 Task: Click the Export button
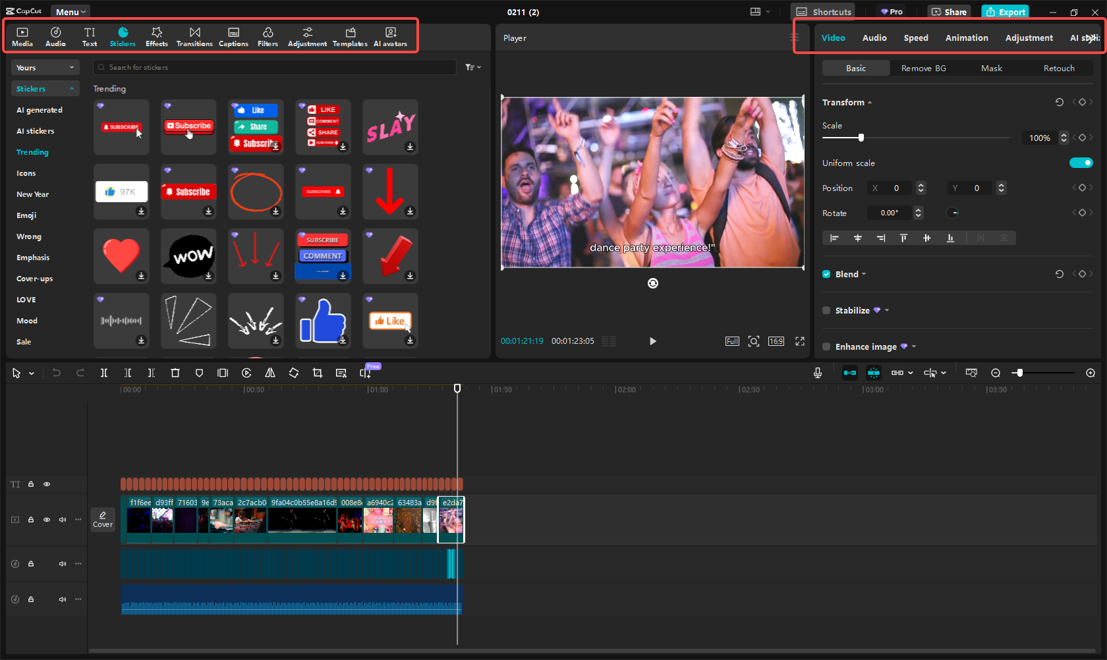coord(1005,12)
